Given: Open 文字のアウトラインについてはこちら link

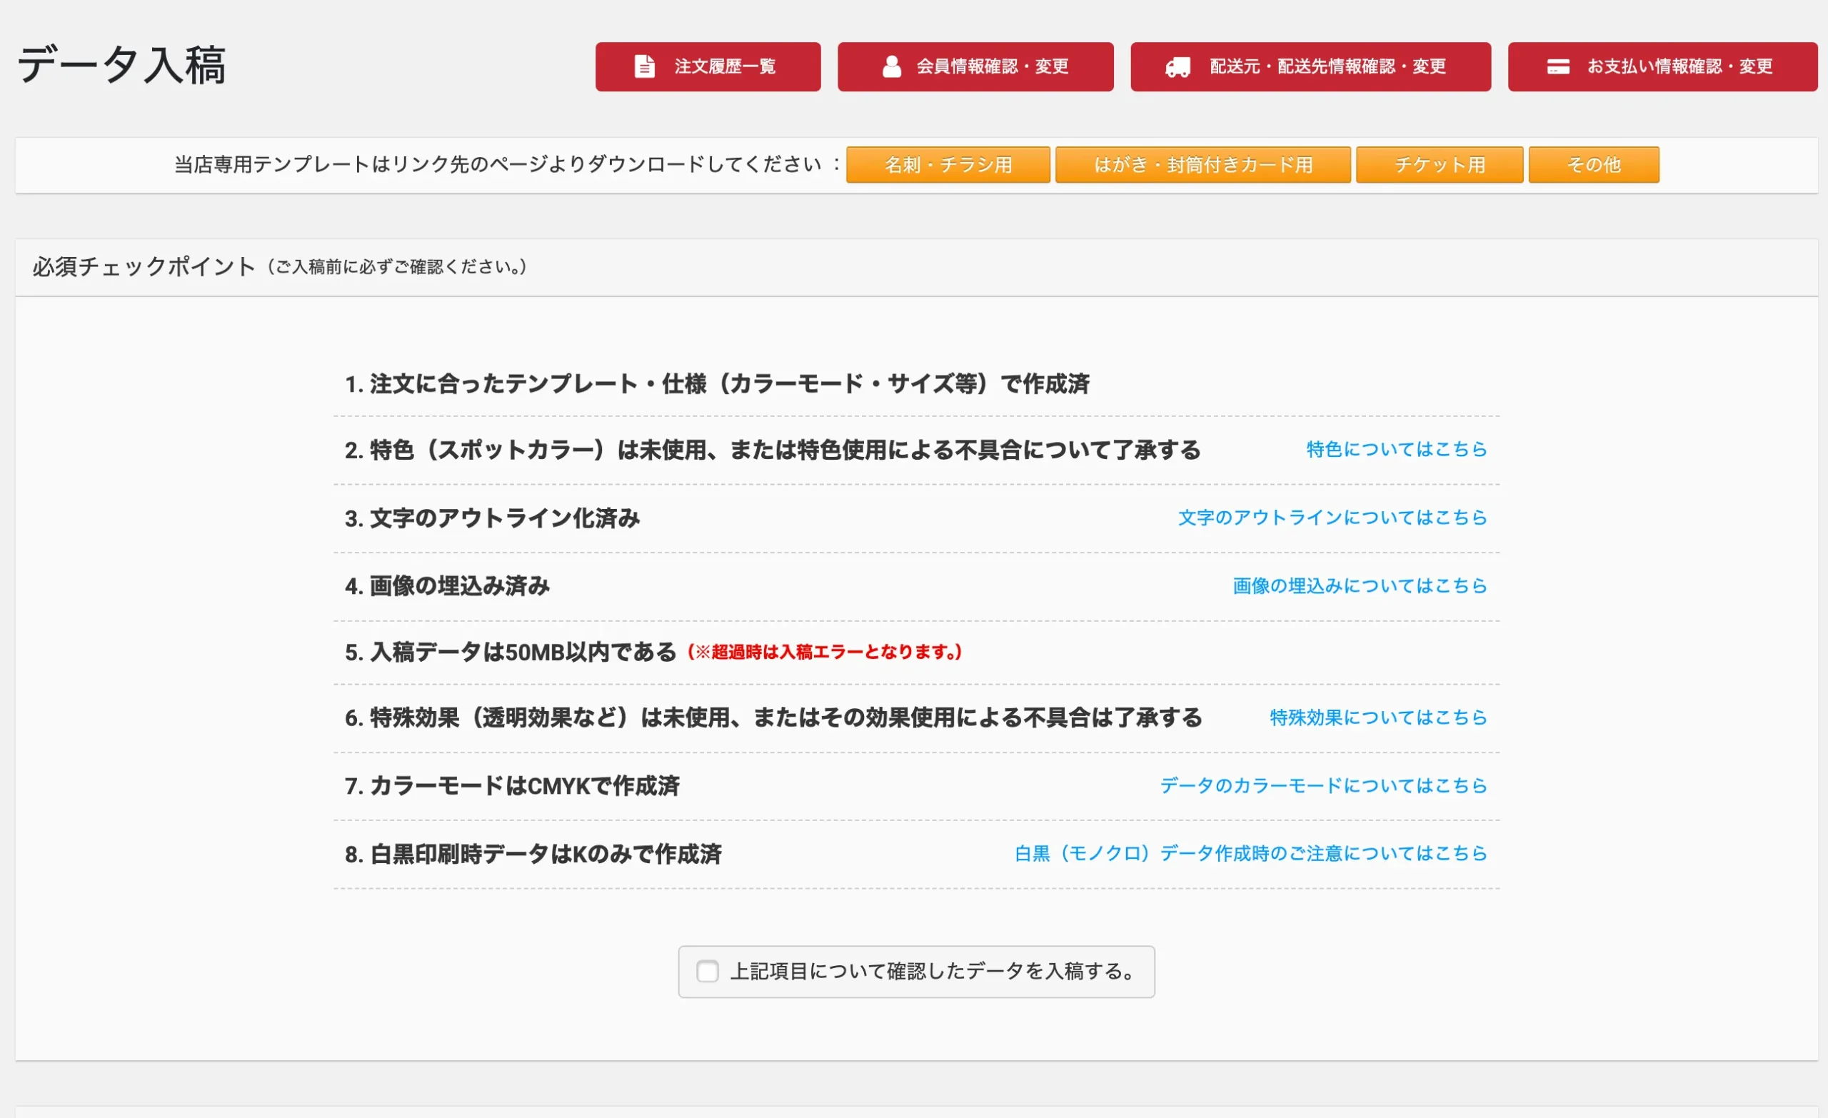Looking at the screenshot, I should 1332,517.
